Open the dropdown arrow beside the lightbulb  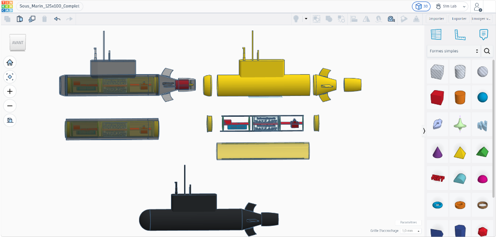306,19
